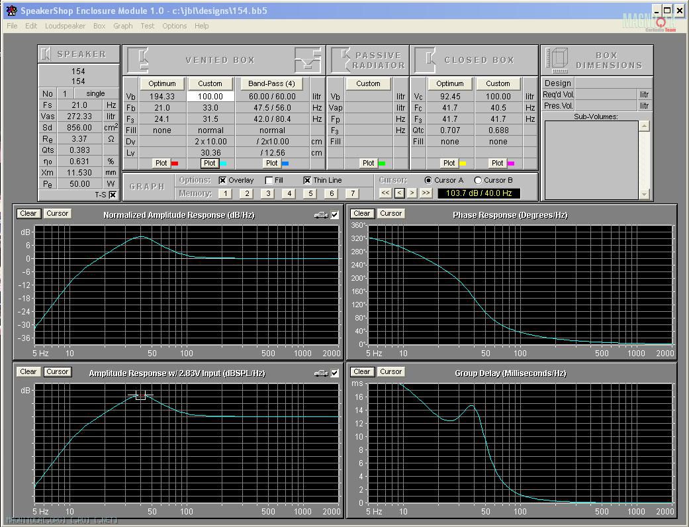Click the vented box enclosure icon
The image size is (689, 527).
click(x=138, y=60)
